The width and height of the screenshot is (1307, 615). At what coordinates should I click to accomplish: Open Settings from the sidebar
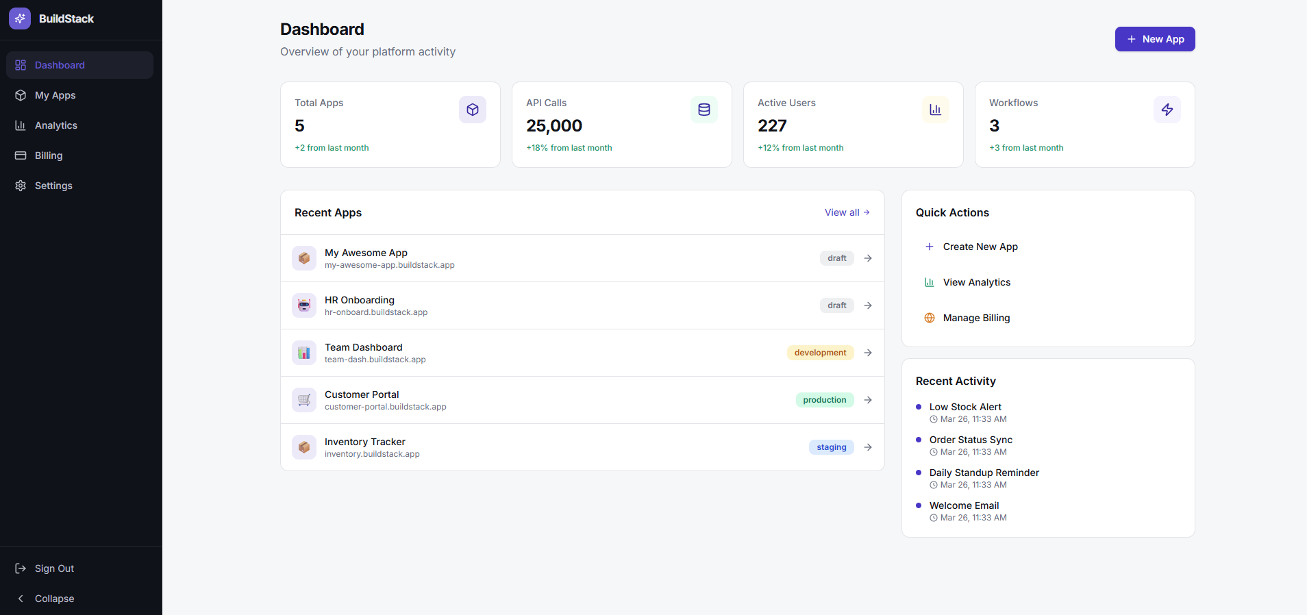pos(79,186)
